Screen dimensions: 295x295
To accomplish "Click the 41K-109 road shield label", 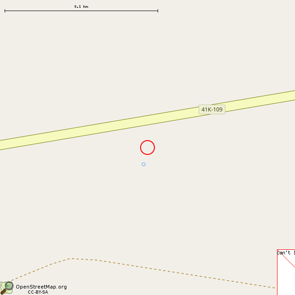I will pos(212,110).
